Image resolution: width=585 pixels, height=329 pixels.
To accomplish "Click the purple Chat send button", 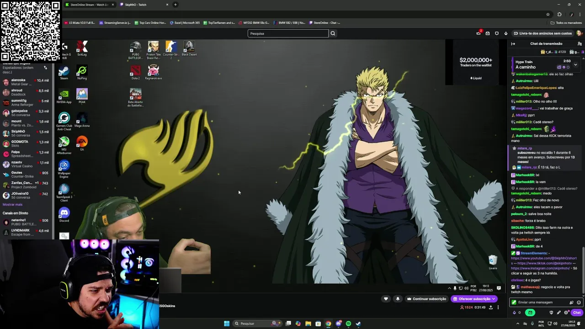I will tap(577, 313).
